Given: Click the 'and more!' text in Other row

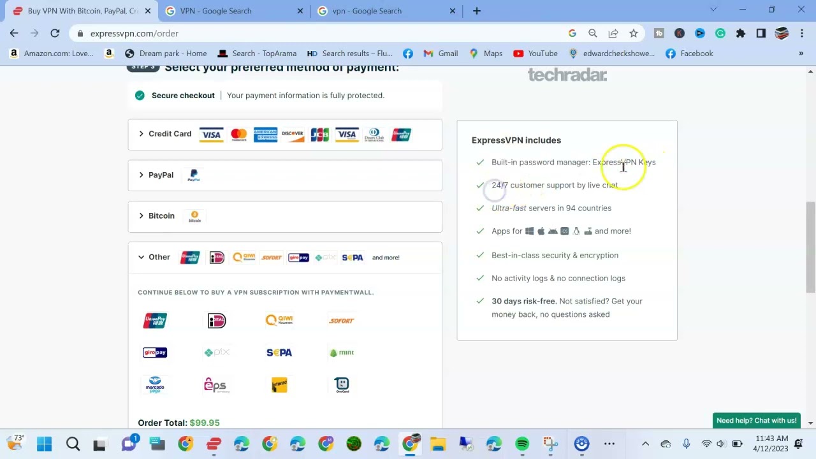Looking at the screenshot, I should (x=386, y=258).
